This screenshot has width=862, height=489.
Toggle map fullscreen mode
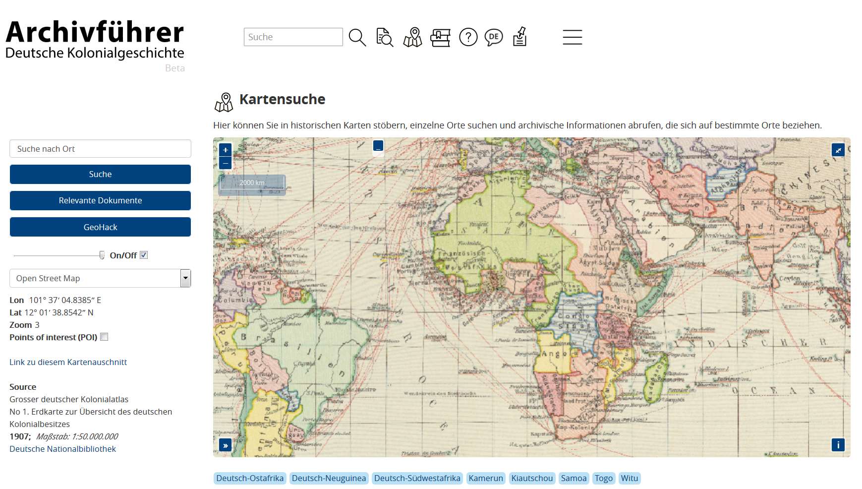[x=838, y=150]
